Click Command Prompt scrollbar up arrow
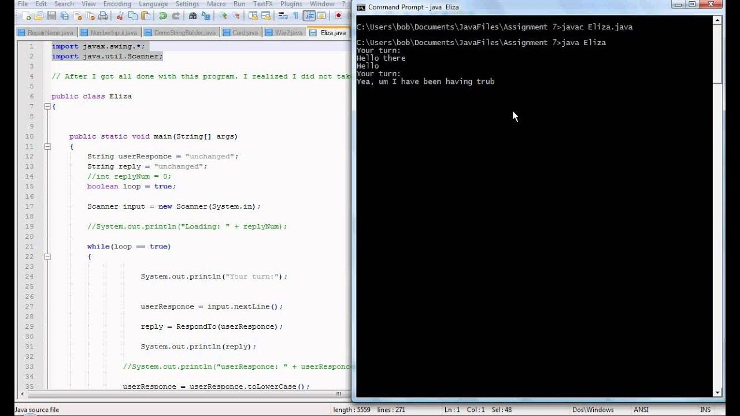Screen dimensions: 740x416 coord(718,20)
